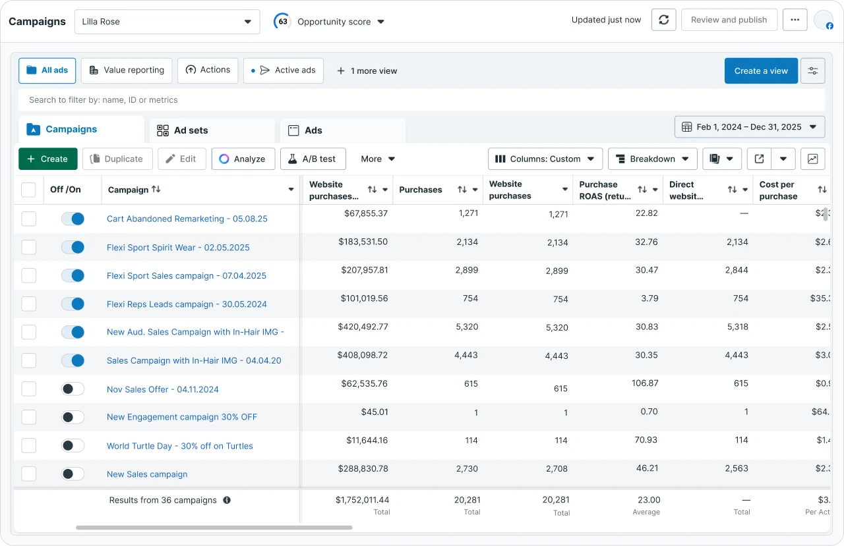Viewport: 844px width, 546px height.
Task: Sort the Cost per purchase column
Action: pos(822,190)
